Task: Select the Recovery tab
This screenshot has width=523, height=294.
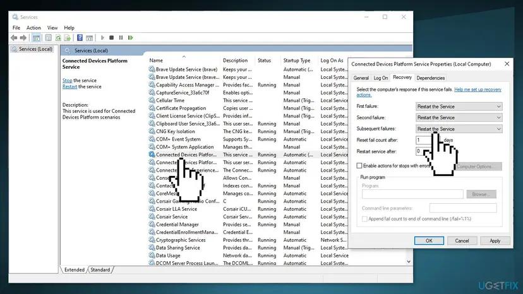Action: [x=402, y=77]
